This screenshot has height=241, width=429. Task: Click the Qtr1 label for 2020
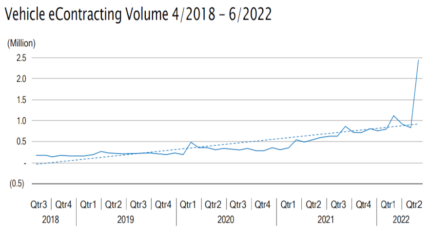pos(188,205)
